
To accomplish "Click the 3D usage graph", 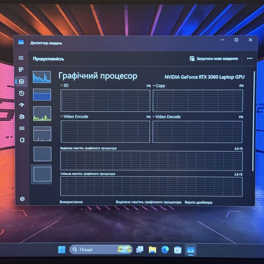I will [x=105, y=101].
